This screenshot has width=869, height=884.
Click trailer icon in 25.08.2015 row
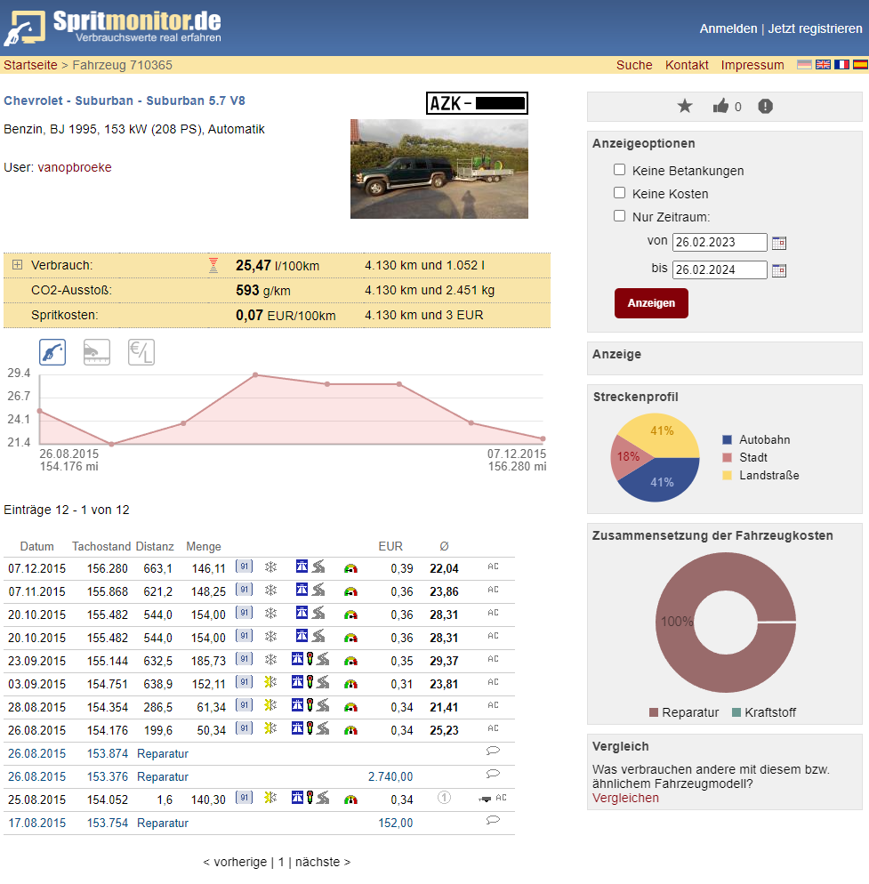click(x=485, y=799)
